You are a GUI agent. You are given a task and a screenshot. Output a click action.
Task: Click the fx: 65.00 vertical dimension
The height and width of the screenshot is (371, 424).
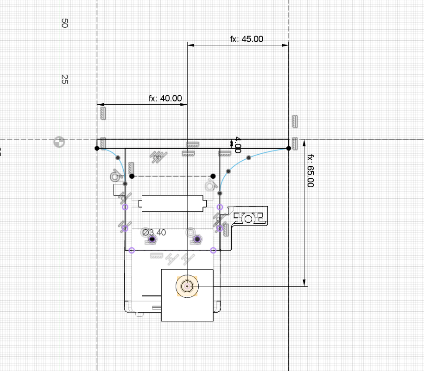tap(310, 170)
